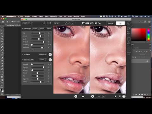This screenshot has height=114, width=152.
Task: Switch to horizontal split preview view
Action: coord(120,96)
